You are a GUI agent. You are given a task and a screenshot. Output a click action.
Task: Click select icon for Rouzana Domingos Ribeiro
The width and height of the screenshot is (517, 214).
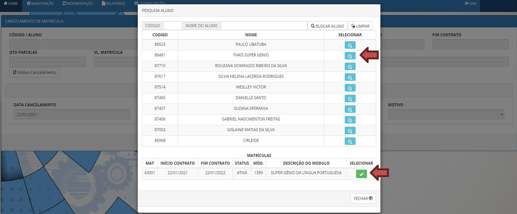[350, 67]
